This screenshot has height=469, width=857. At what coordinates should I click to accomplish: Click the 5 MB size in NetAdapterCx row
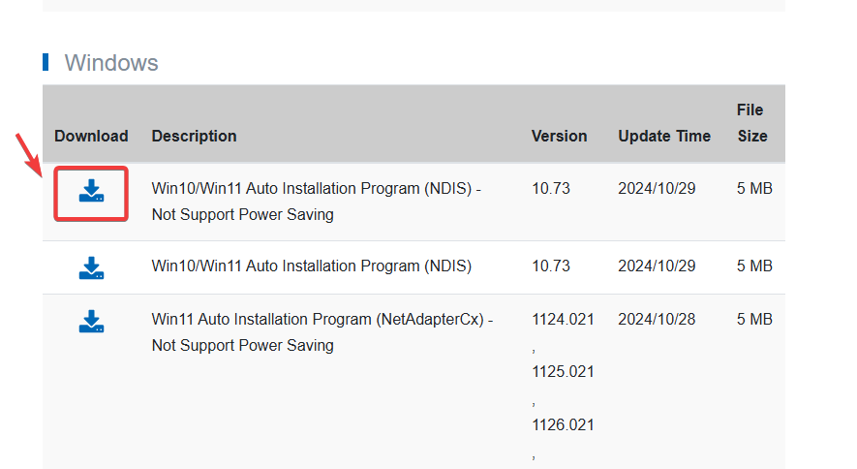[754, 320]
